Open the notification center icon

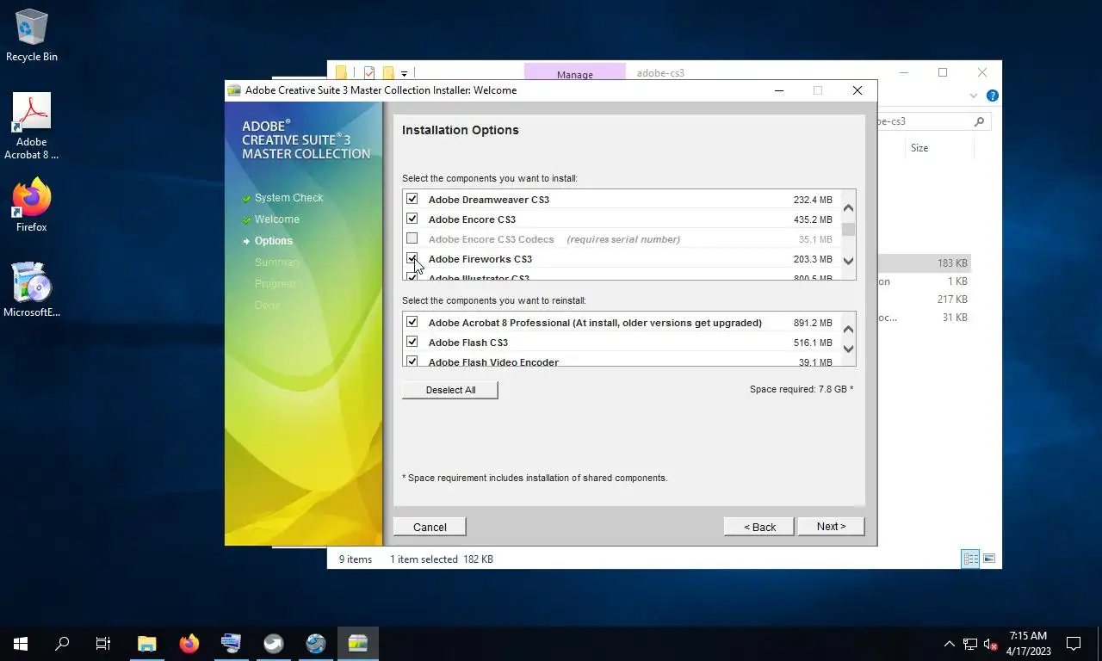(1074, 643)
